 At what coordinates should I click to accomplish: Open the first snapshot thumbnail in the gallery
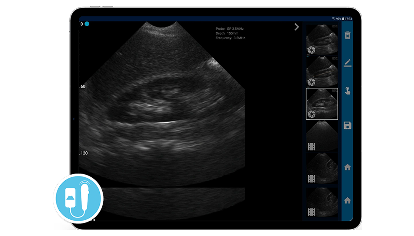point(322,40)
